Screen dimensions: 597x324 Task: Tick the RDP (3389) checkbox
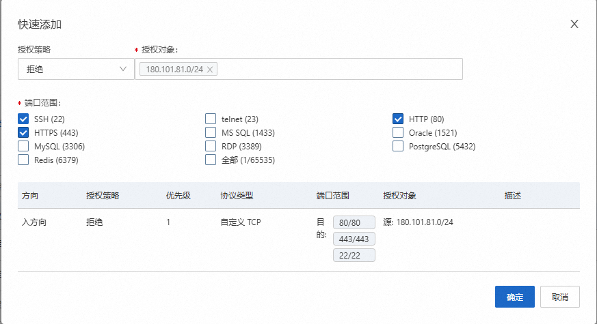pyautogui.click(x=211, y=146)
